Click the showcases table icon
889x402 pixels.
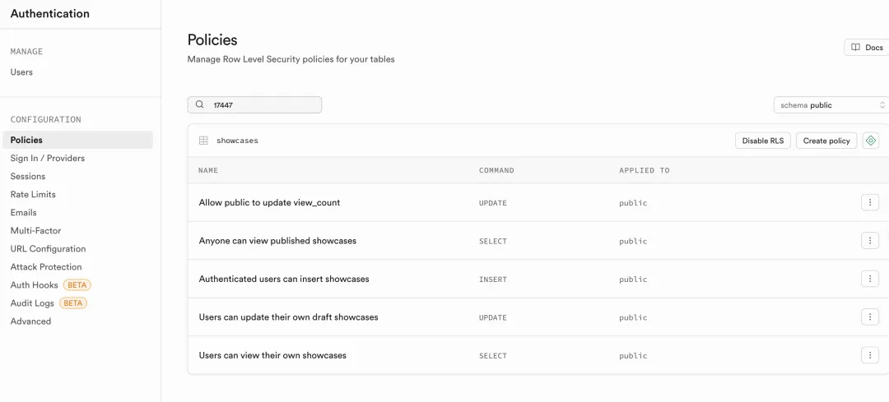[x=203, y=141]
